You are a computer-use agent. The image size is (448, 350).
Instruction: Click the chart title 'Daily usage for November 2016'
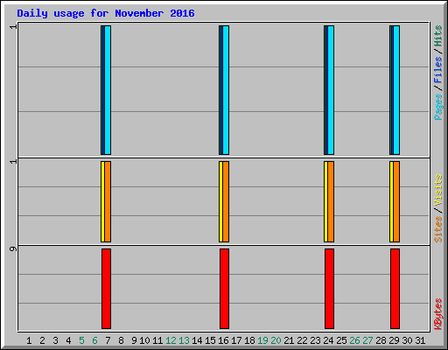pyautogui.click(x=106, y=13)
